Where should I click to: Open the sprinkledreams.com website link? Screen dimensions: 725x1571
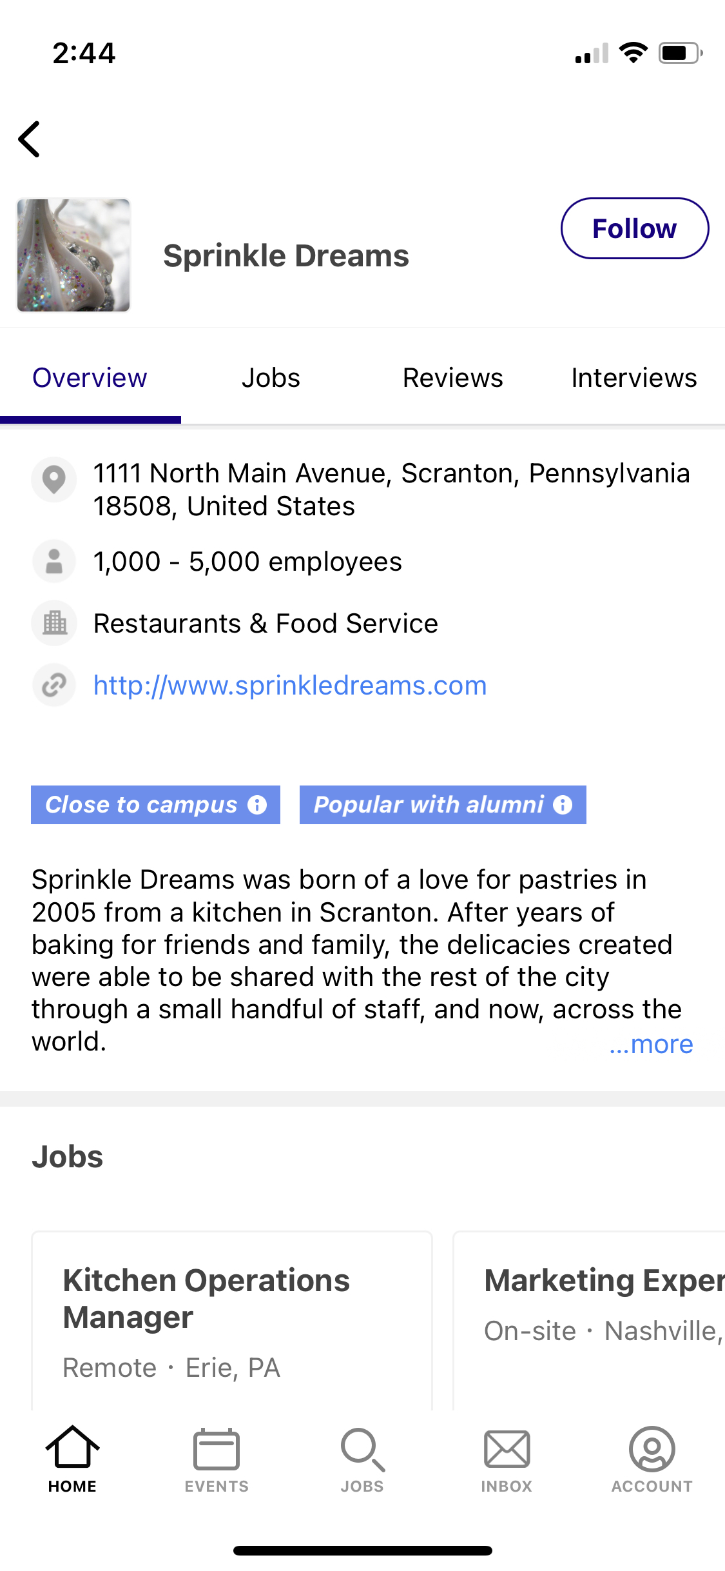(x=290, y=685)
